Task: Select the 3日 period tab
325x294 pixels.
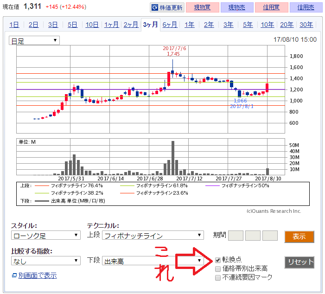Action: (x=53, y=25)
